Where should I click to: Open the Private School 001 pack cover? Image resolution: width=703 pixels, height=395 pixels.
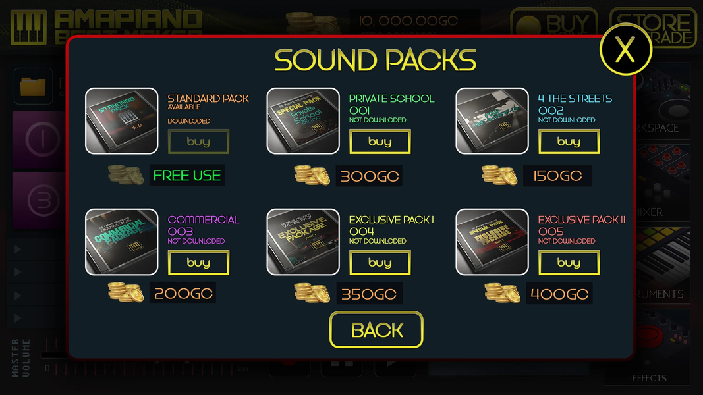coord(303,121)
